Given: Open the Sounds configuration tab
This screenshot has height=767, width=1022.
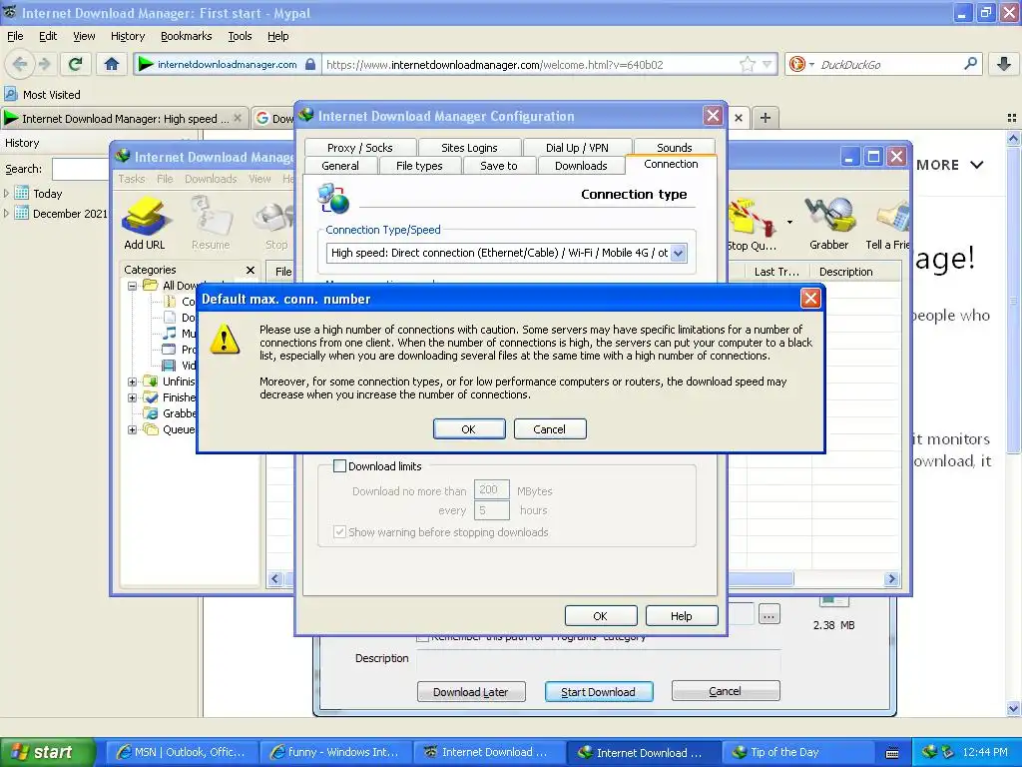Looking at the screenshot, I should (x=674, y=148).
